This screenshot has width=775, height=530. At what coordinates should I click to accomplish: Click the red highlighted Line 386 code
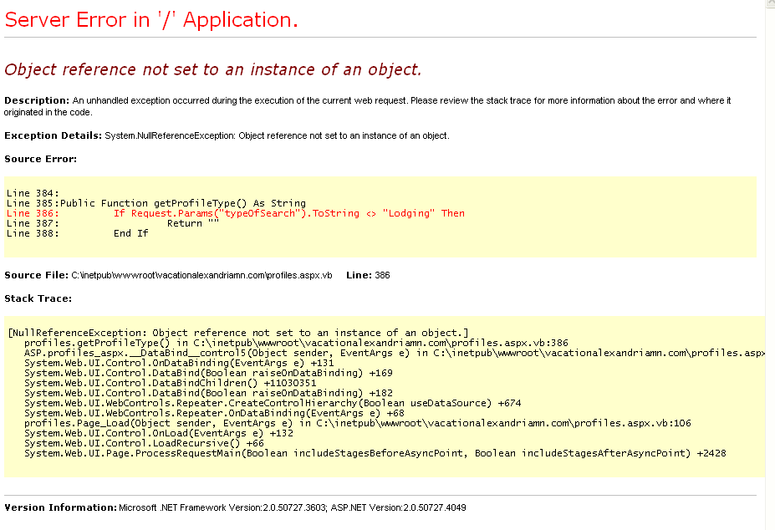point(236,213)
